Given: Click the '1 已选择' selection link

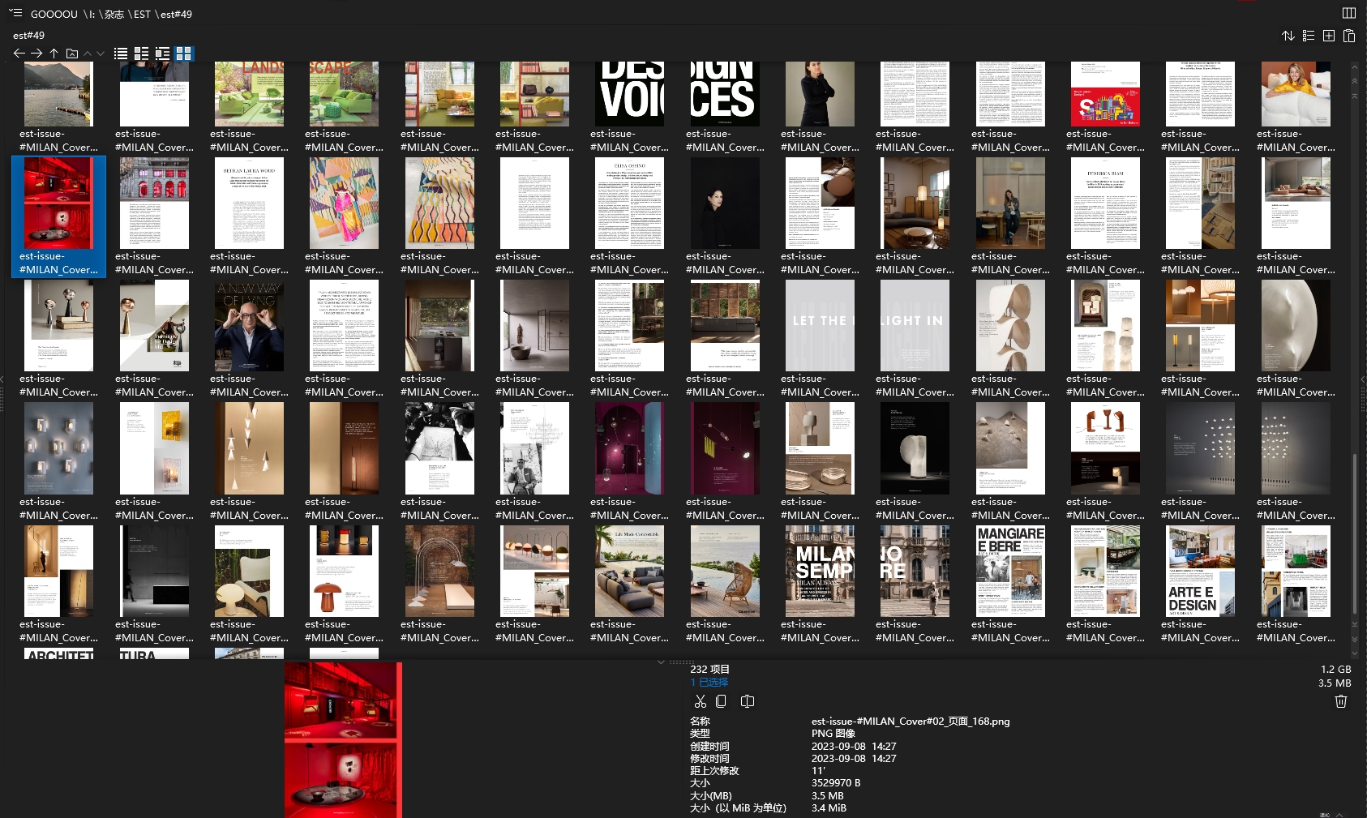Looking at the screenshot, I should click(709, 683).
